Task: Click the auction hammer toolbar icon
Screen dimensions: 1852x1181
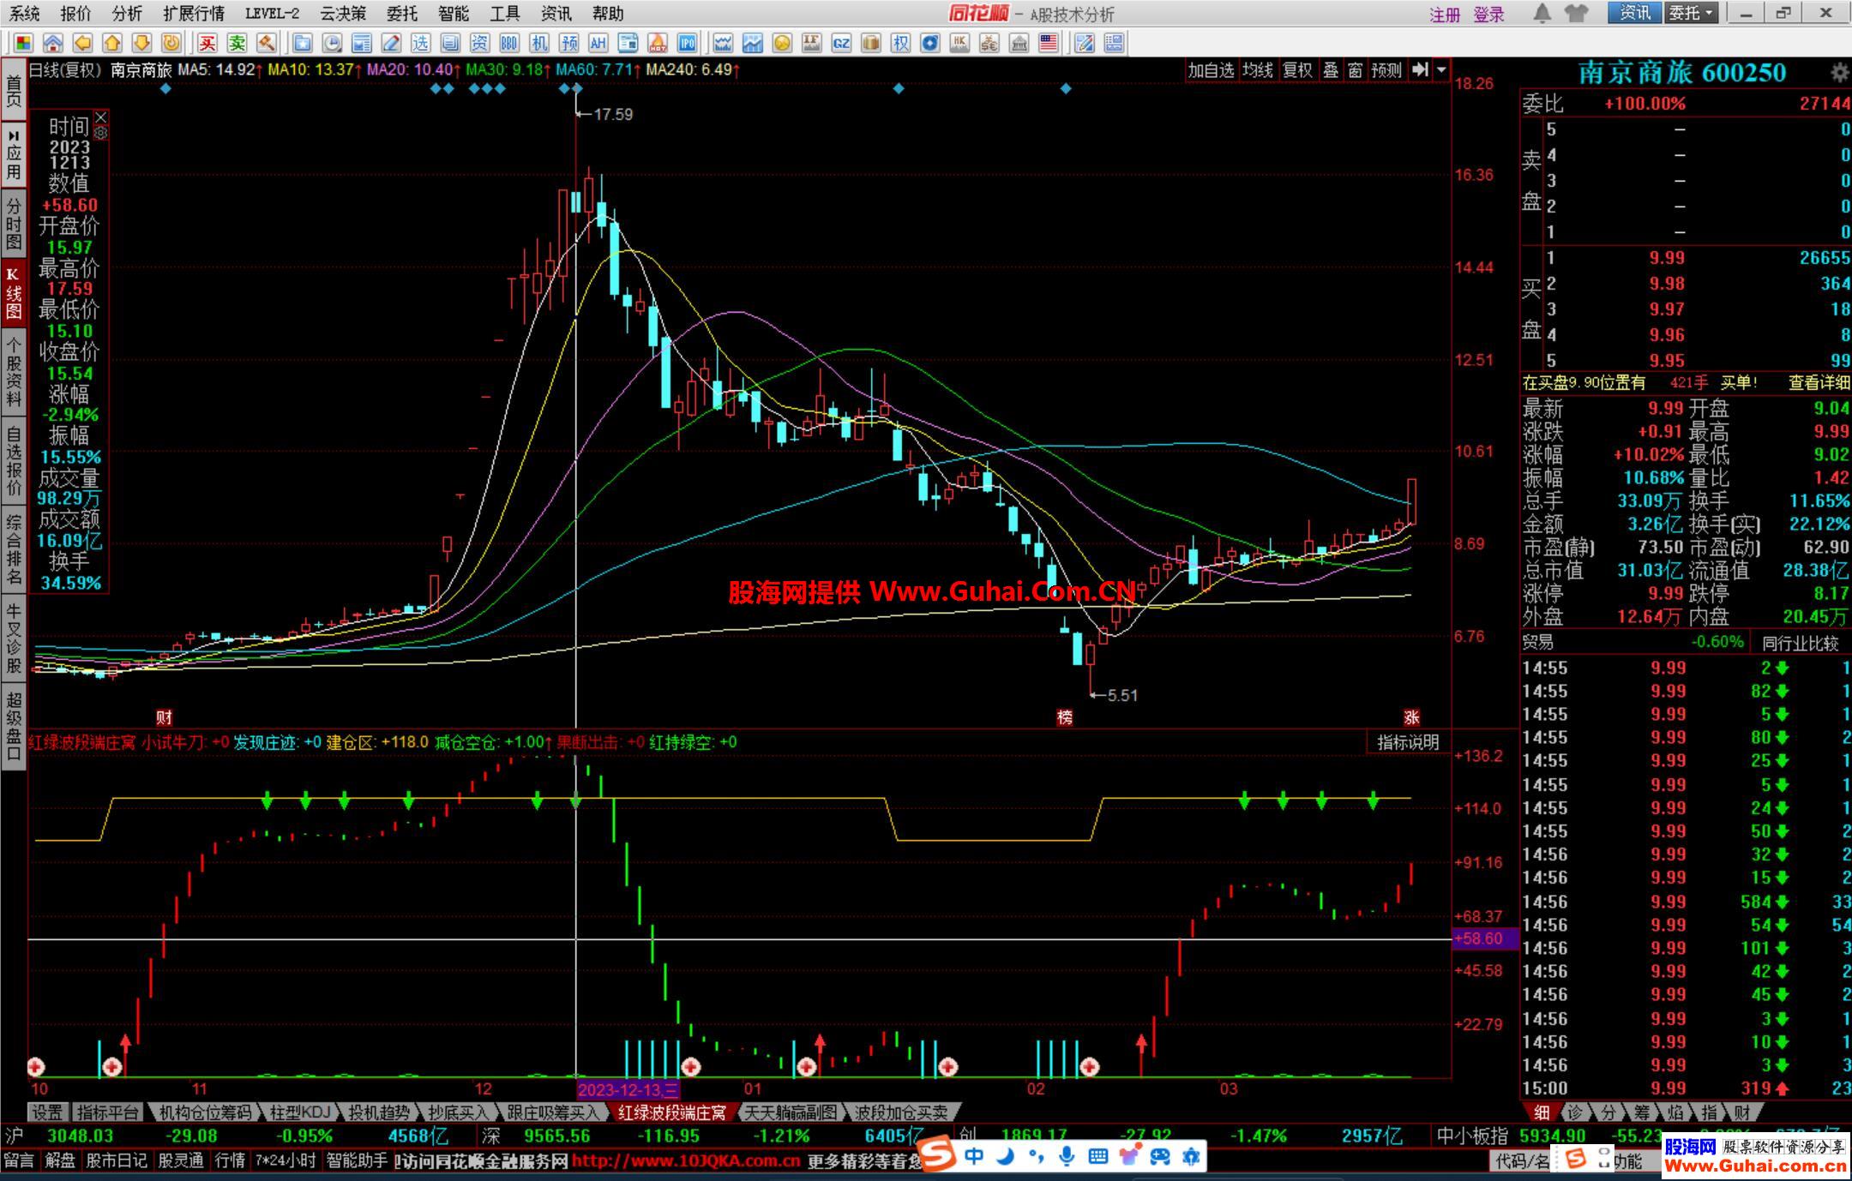Action: coord(267,43)
